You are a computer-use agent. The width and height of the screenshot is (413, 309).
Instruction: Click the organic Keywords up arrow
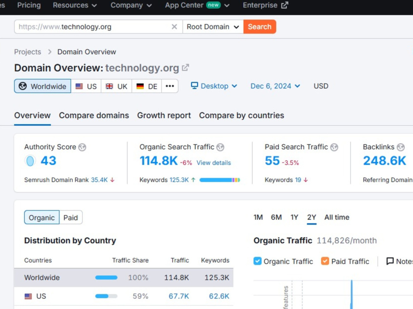193,180
